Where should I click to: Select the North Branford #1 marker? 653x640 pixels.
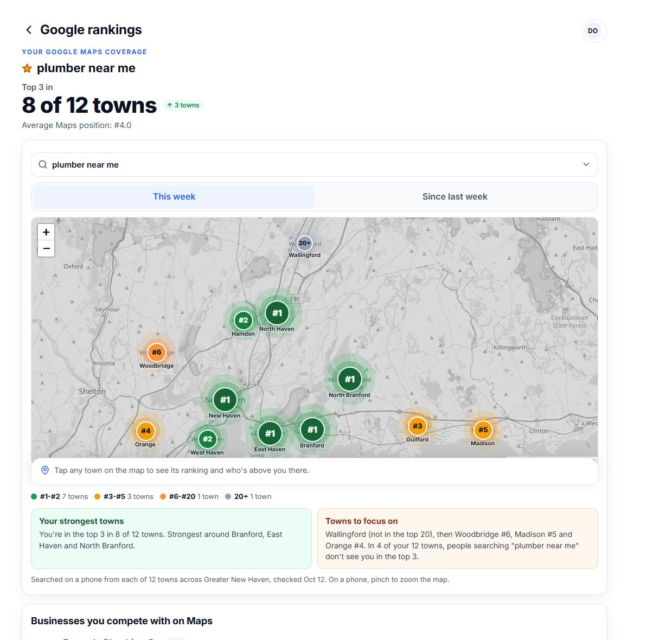coord(350,379)
